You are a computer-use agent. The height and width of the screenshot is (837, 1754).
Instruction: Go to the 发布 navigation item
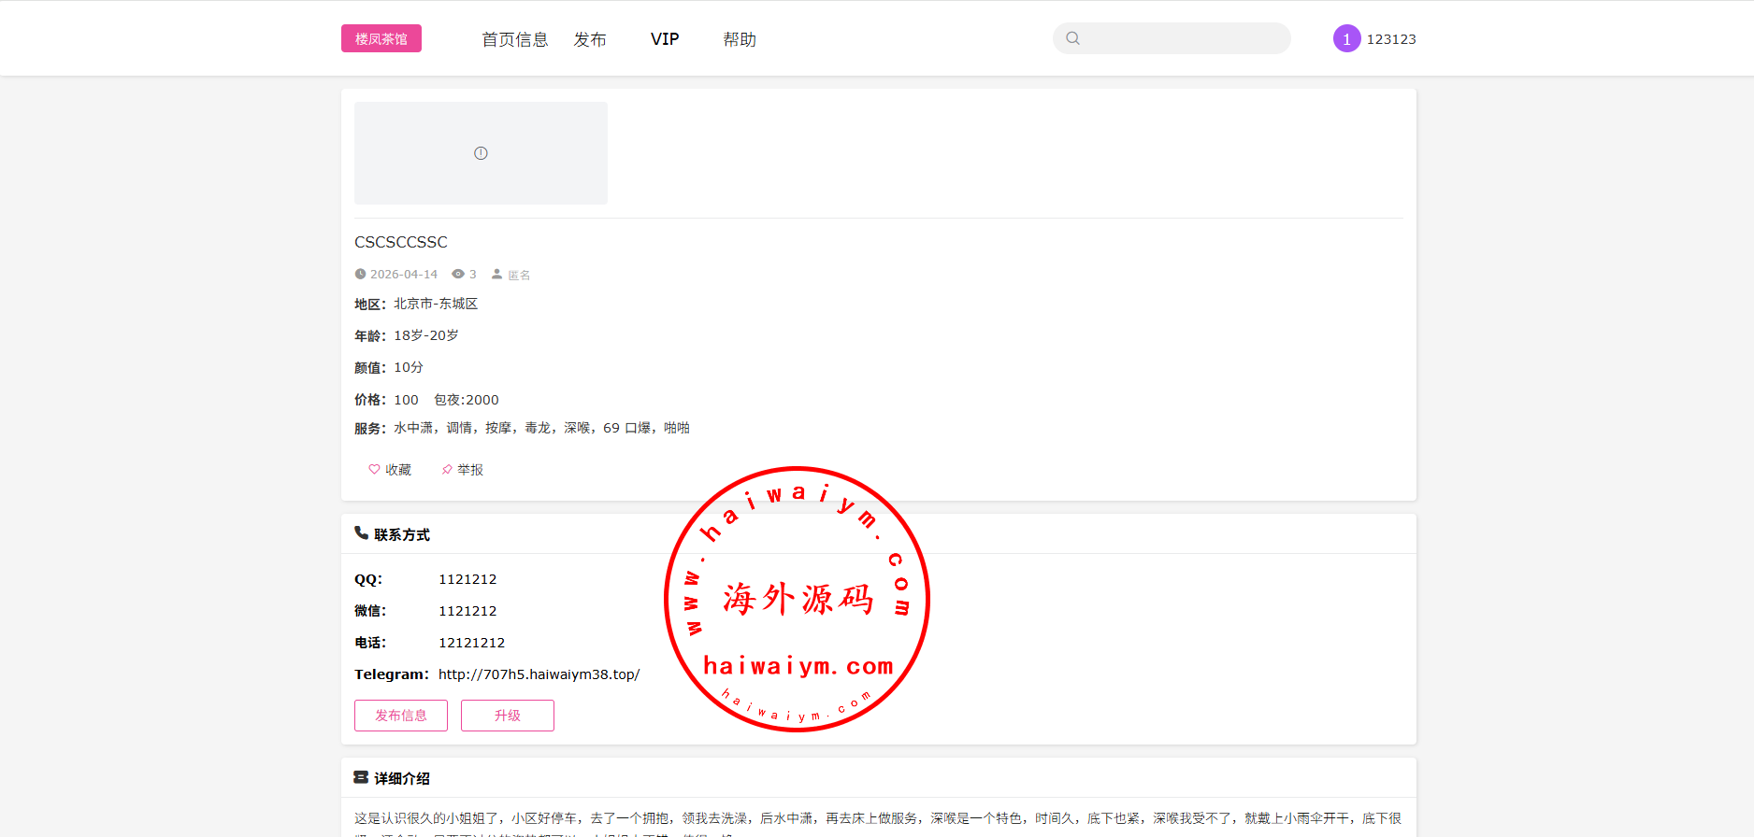590,39
